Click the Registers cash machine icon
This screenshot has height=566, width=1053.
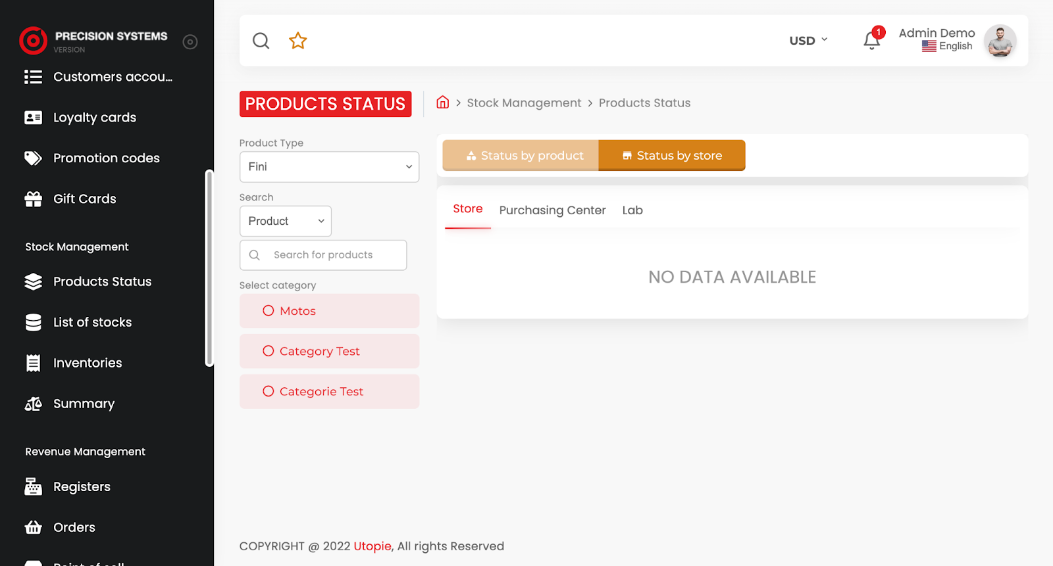click(33, 487)
